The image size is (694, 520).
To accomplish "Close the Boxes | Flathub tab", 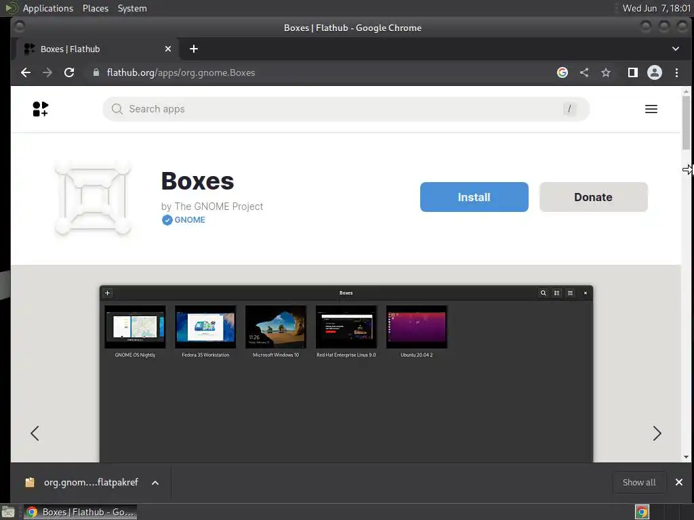I will click(x=168, y=49).
